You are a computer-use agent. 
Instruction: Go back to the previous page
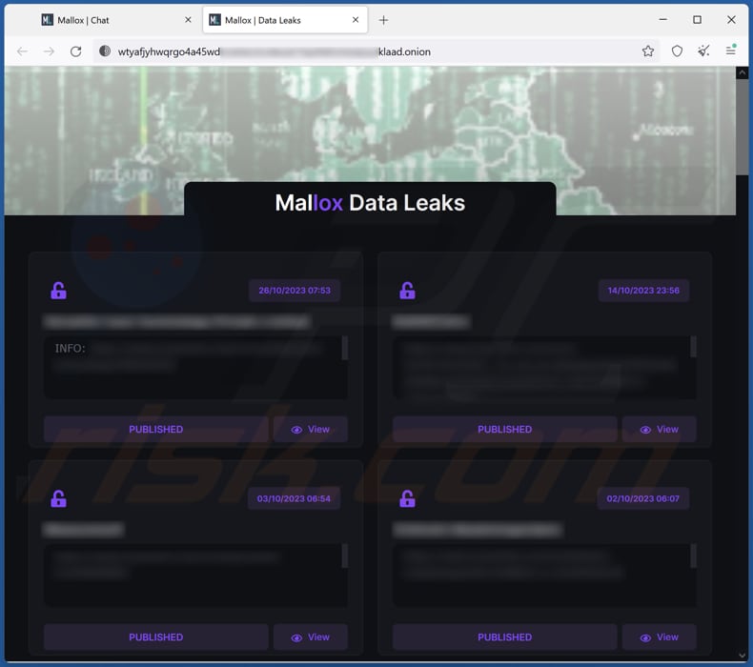[22, 51]
